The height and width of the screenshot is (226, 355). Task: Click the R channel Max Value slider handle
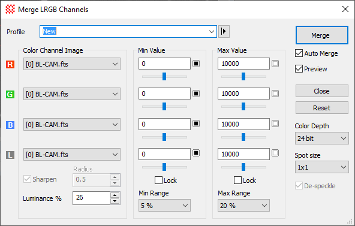(243, 77)
